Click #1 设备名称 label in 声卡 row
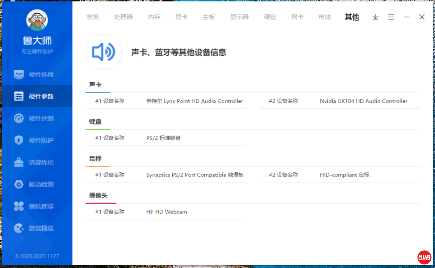This screenshot has height=268, width=435. (110, 101)
